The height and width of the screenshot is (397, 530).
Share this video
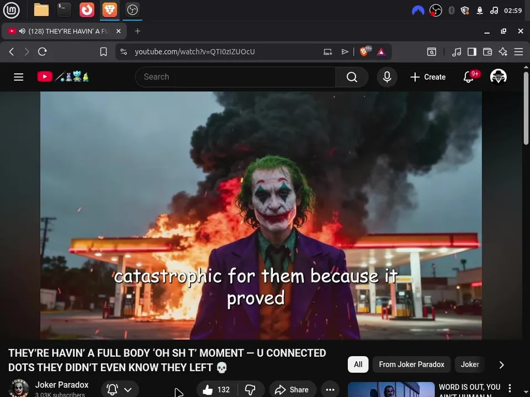[293, 390]
